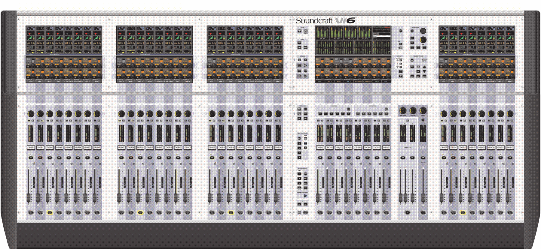The image size is (541, 249).
Task: Click the CH-020 channel label display
Action: pyautogui.click(x=240, y=148)
